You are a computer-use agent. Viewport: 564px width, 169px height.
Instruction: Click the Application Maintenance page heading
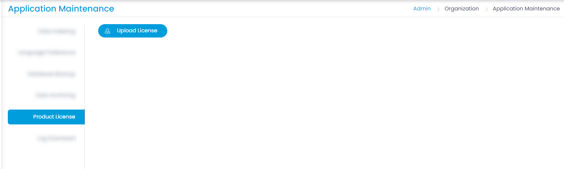pos(61,9)
